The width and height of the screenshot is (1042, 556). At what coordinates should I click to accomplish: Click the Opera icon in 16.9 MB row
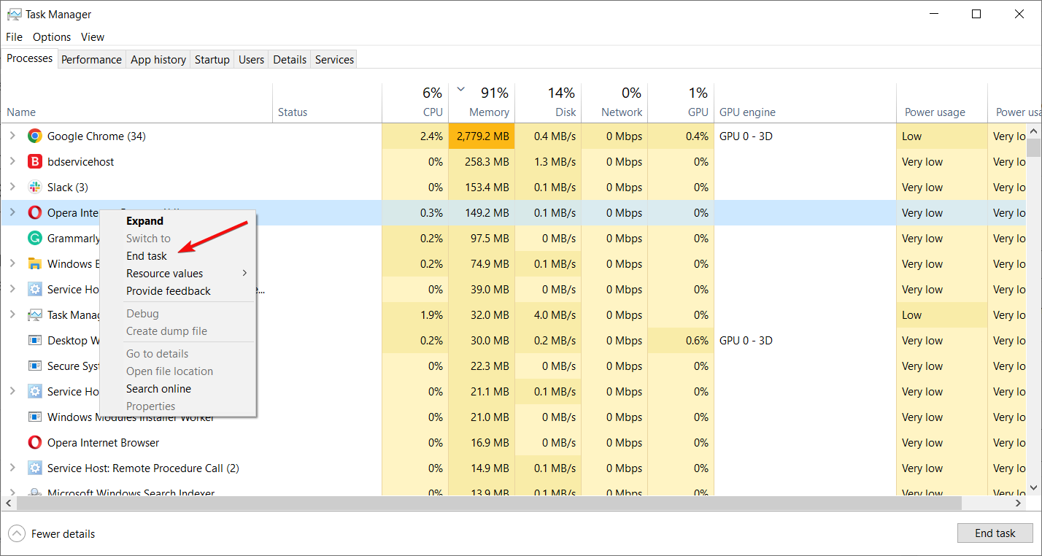34,442
